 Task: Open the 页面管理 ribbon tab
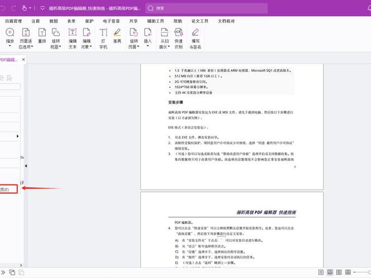coord(13,21)
